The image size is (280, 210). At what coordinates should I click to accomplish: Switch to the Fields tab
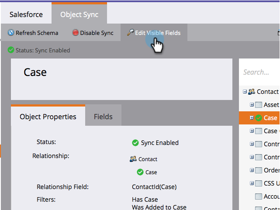point(103,117)
